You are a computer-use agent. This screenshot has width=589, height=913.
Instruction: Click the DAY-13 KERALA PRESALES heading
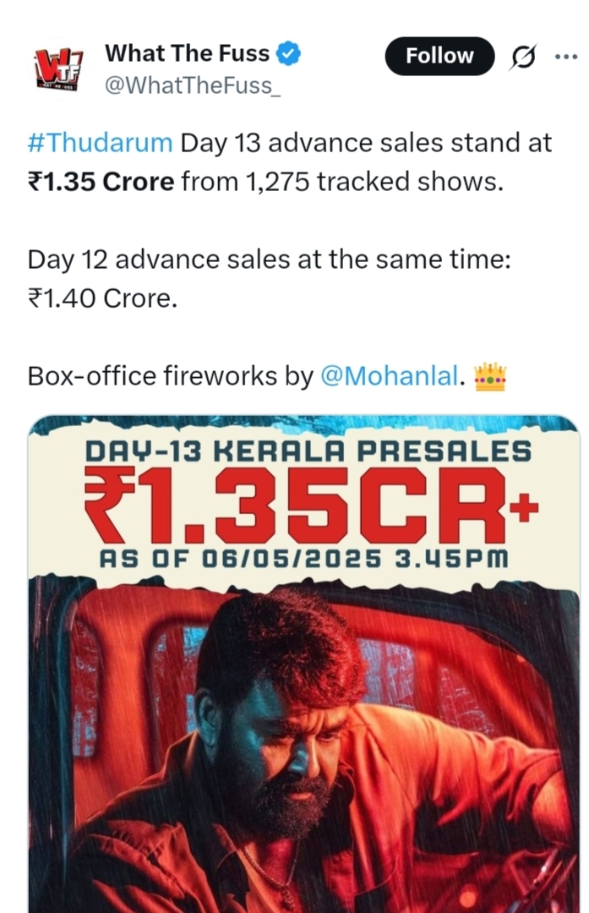point(308,451)
